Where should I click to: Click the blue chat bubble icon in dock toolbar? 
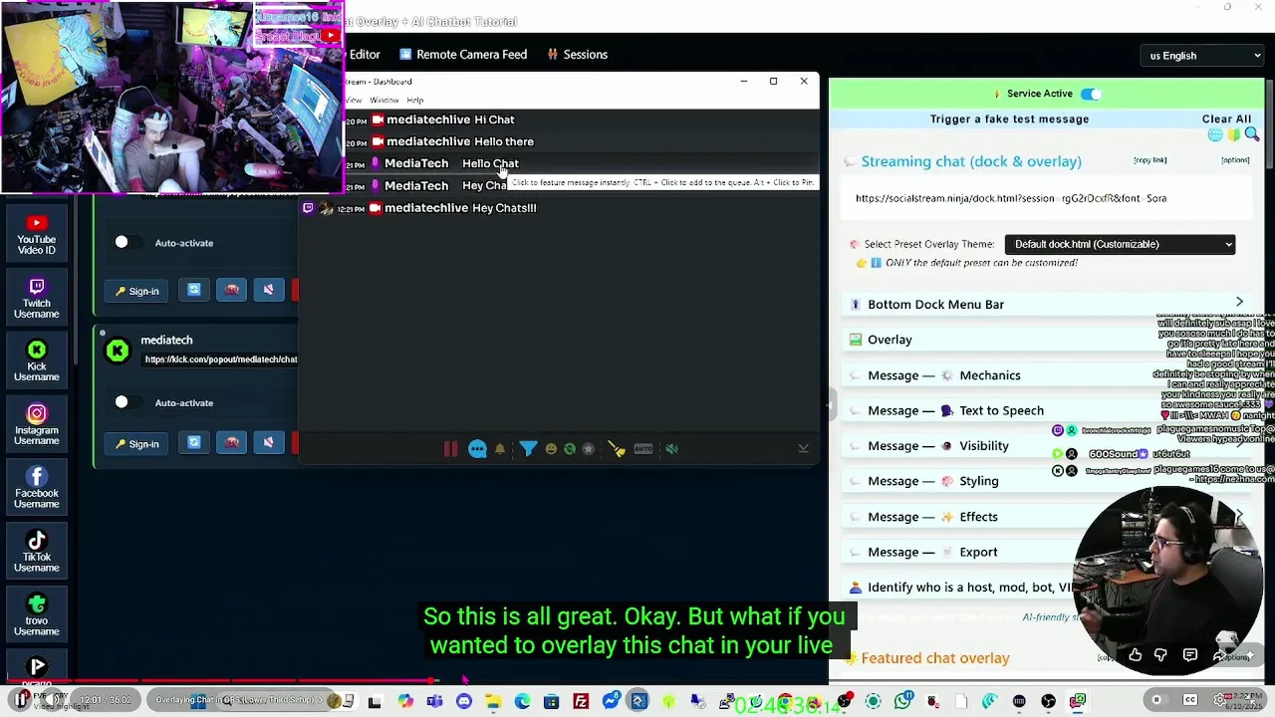coord(477,449)
